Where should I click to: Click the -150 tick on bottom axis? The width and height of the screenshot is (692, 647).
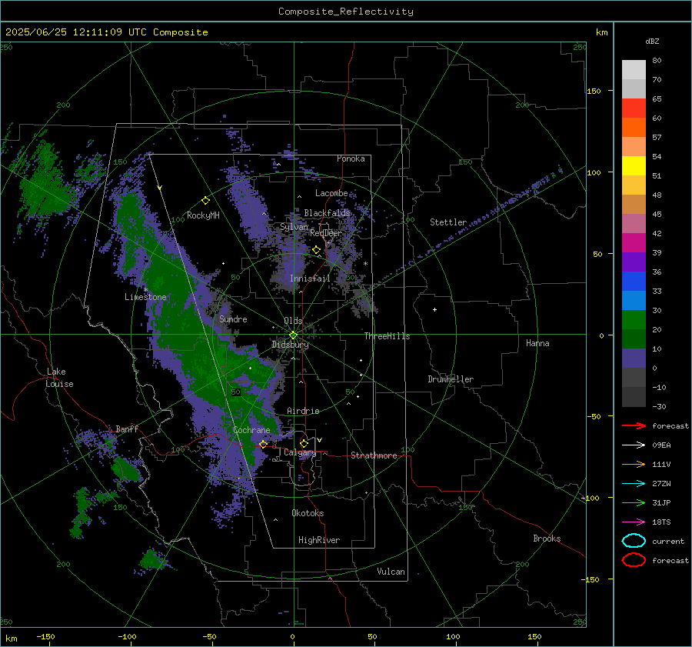click(45, 636)
